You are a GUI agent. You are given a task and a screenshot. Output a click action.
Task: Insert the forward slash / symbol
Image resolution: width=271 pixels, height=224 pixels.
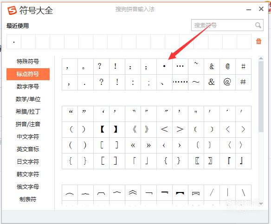tap(212, 192)
